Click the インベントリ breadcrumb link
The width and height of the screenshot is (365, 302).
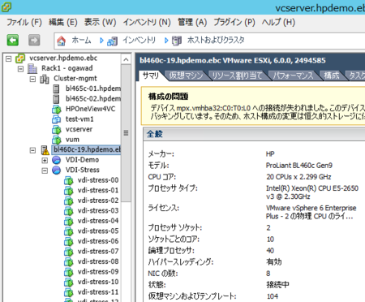[x=139, y=41]
